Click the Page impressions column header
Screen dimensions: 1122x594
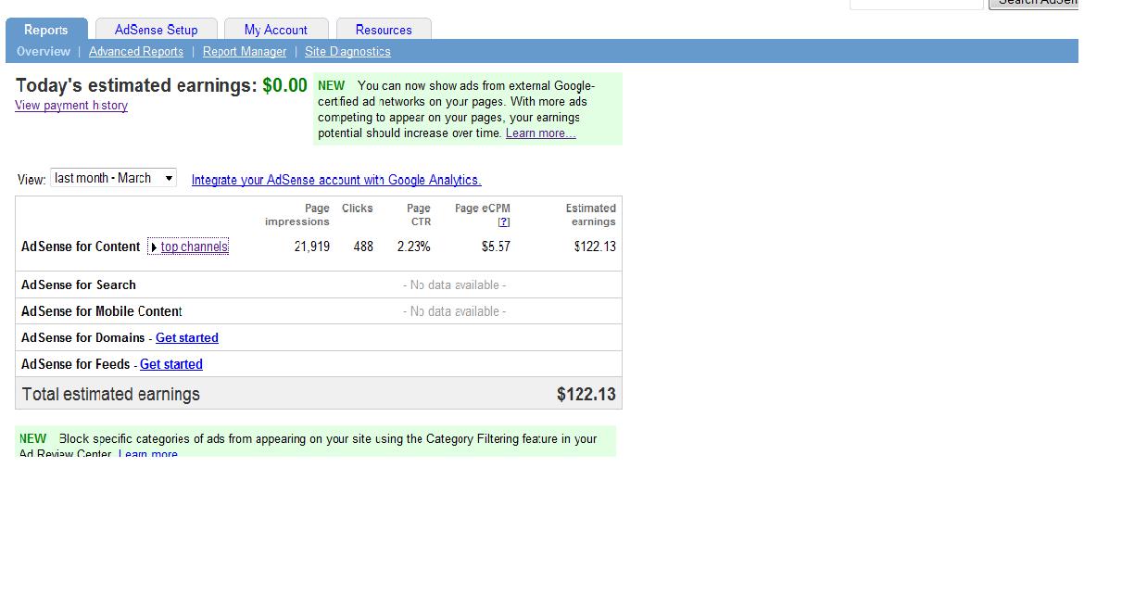tap(297, 215)
